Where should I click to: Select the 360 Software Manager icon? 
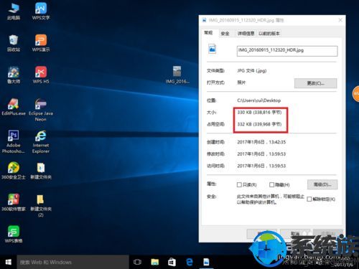click(14, 202)
